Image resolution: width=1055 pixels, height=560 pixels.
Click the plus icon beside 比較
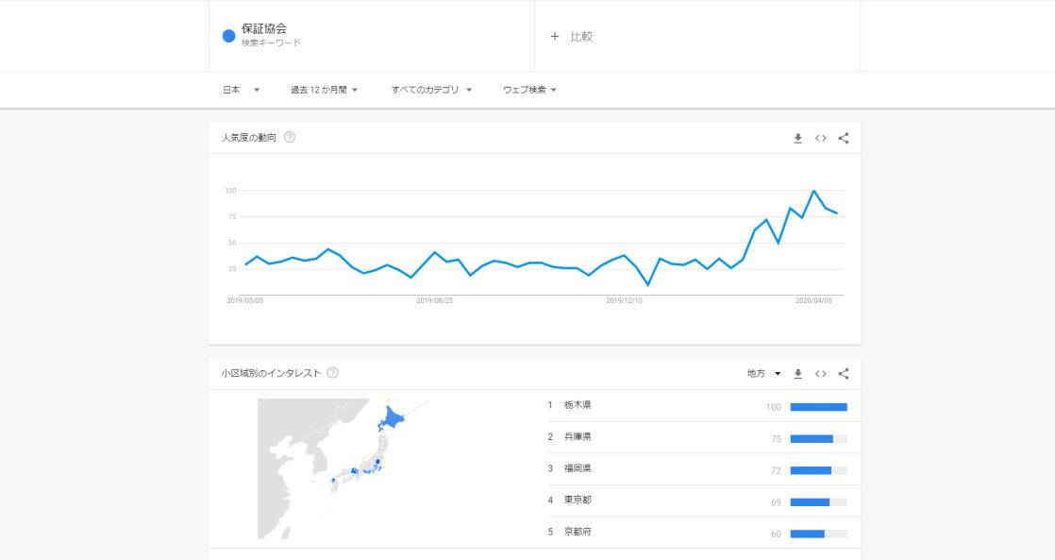tap(555, 37)
